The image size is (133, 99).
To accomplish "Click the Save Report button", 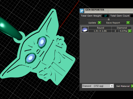I will (x=116, y=23).
